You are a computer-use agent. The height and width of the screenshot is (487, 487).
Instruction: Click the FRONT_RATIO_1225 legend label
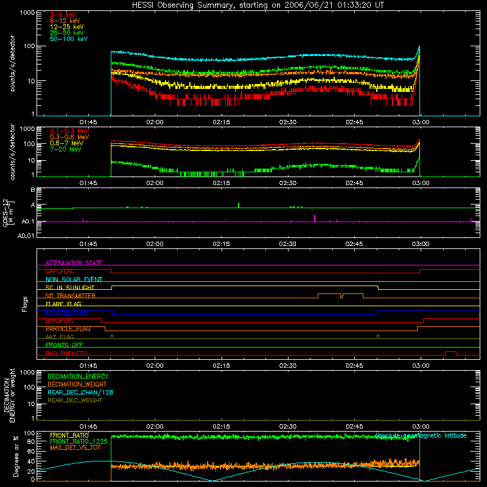[x=79, y=441]
